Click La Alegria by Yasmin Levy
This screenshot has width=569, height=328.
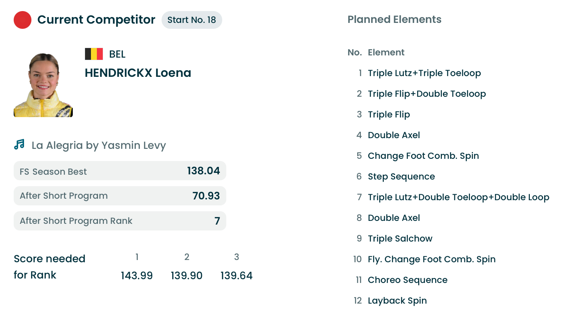click(x=99, y=146)
